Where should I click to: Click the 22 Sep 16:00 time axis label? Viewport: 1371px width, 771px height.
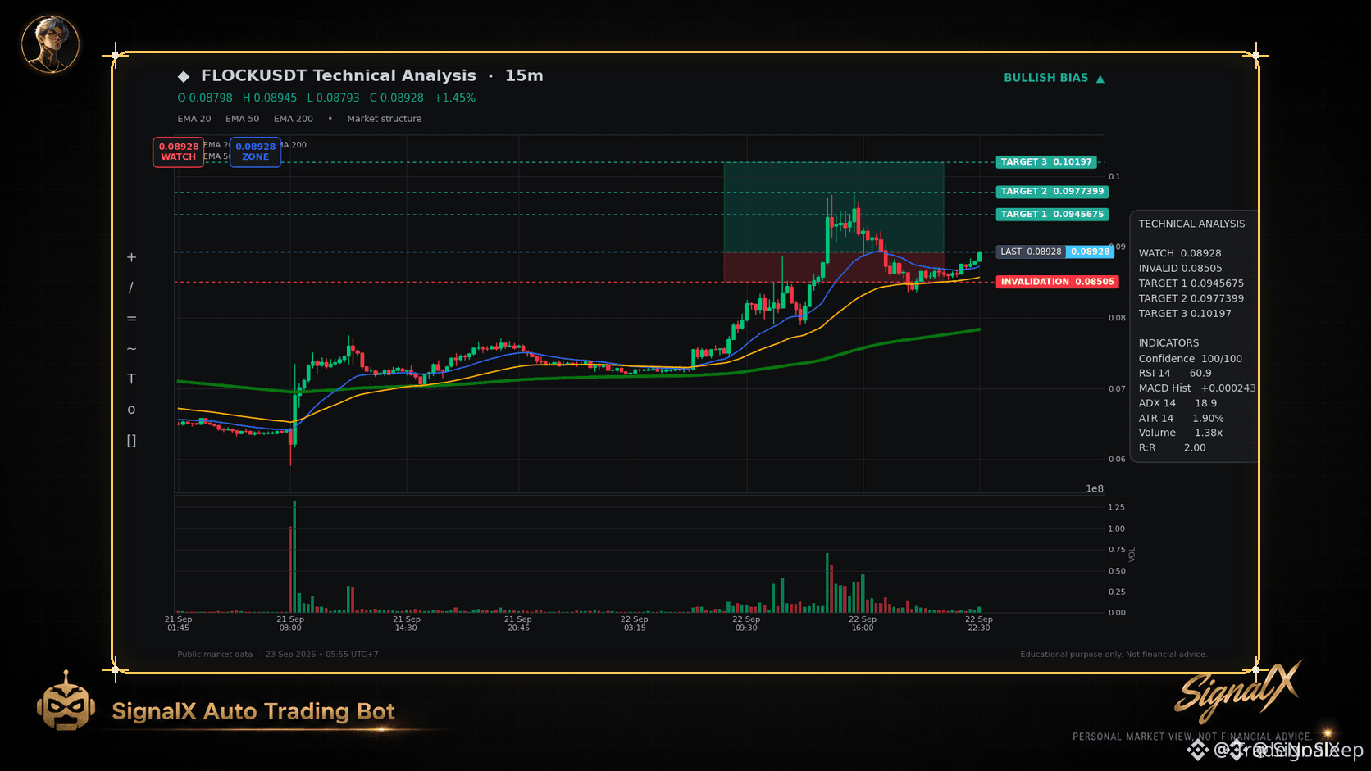pos(863,624)
